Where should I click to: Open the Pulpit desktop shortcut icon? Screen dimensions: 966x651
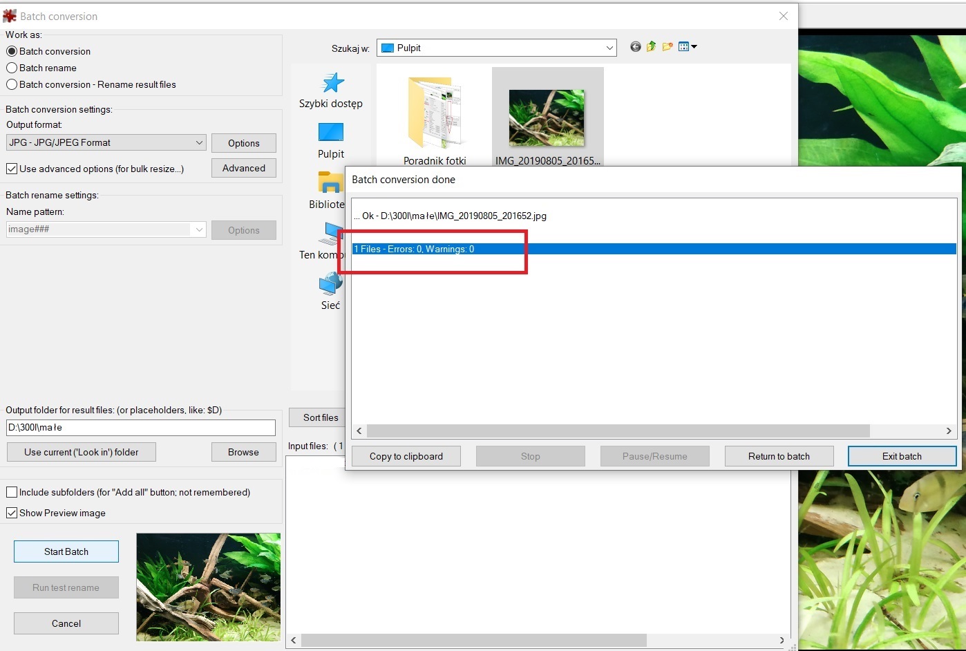330,133
